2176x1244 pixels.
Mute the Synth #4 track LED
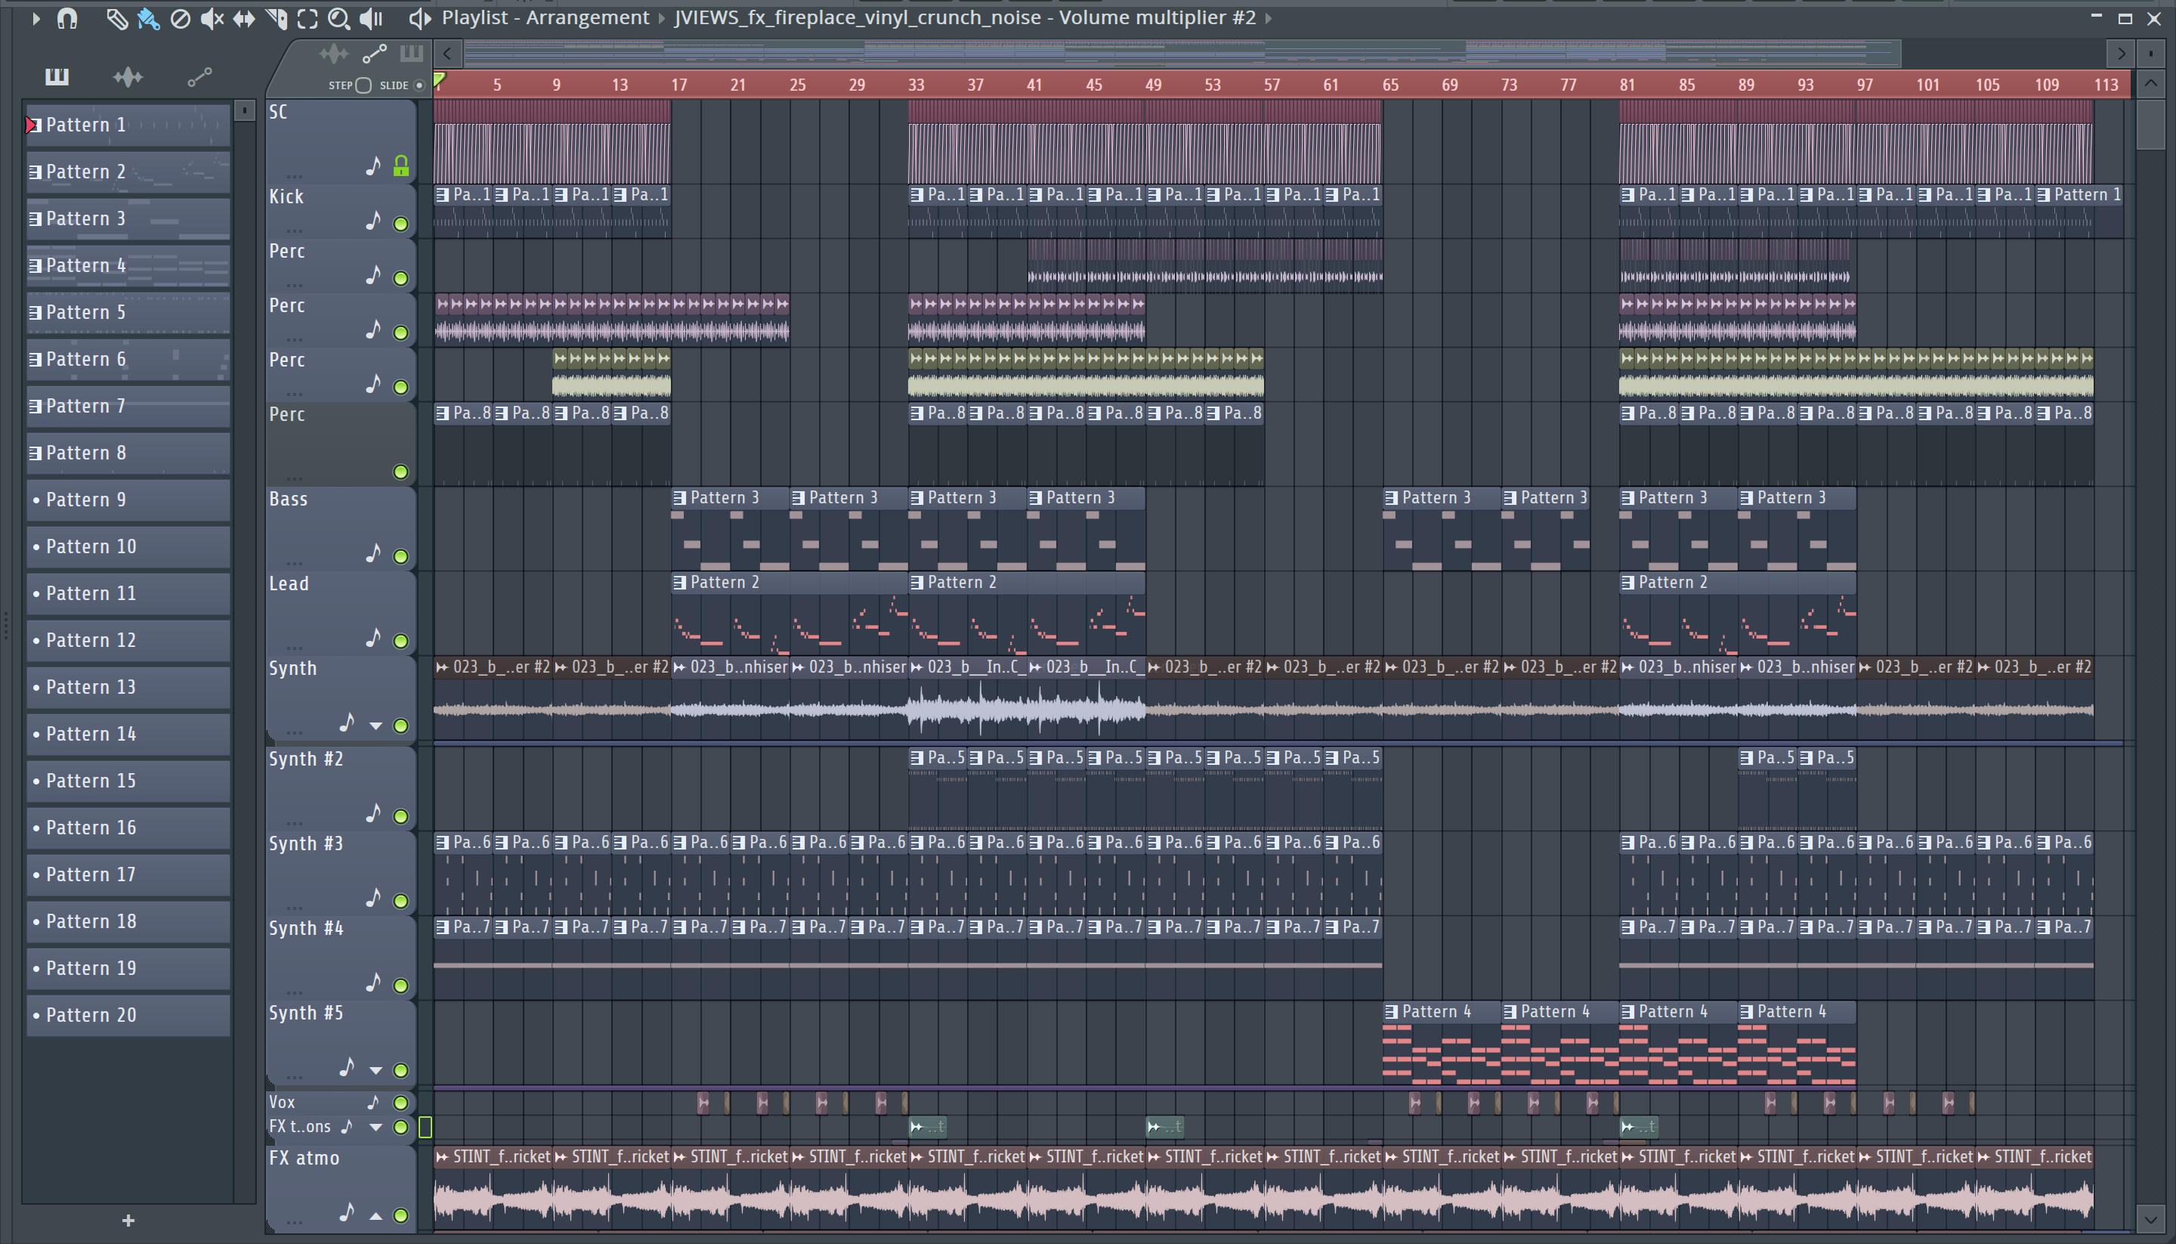(400, 985)
